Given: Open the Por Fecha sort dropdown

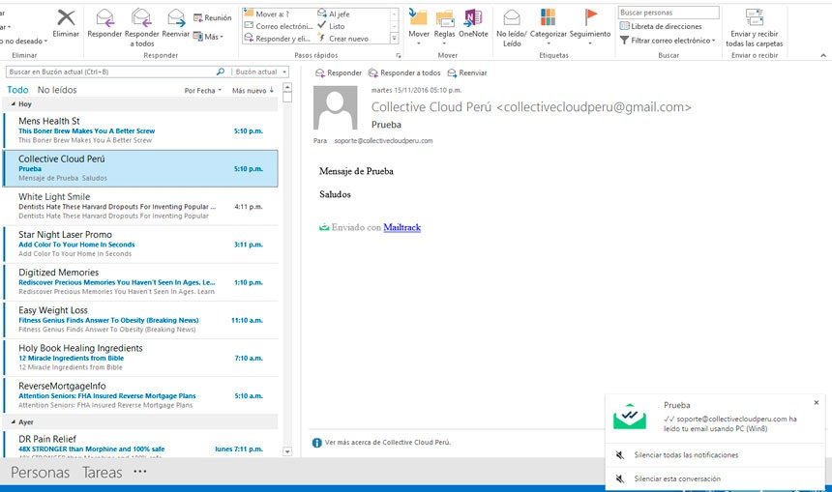Looking at the screenshot, I should [203, 91].
